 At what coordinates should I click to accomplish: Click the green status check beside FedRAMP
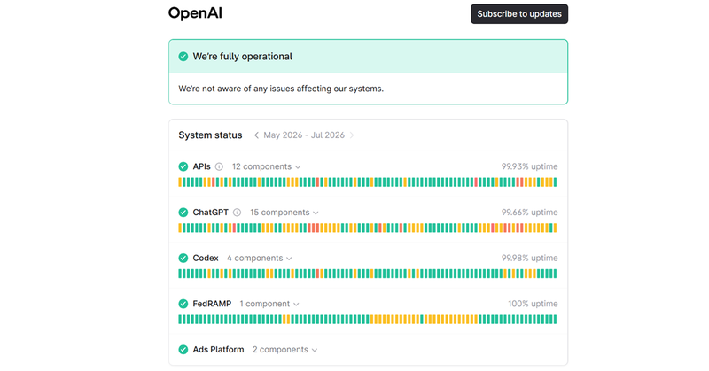183,304
